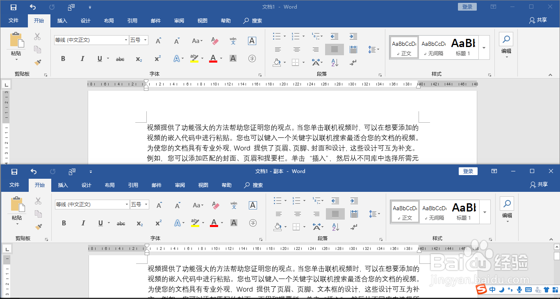
Task: Click microphone icon in Sogou input bar
Action: 519,290
